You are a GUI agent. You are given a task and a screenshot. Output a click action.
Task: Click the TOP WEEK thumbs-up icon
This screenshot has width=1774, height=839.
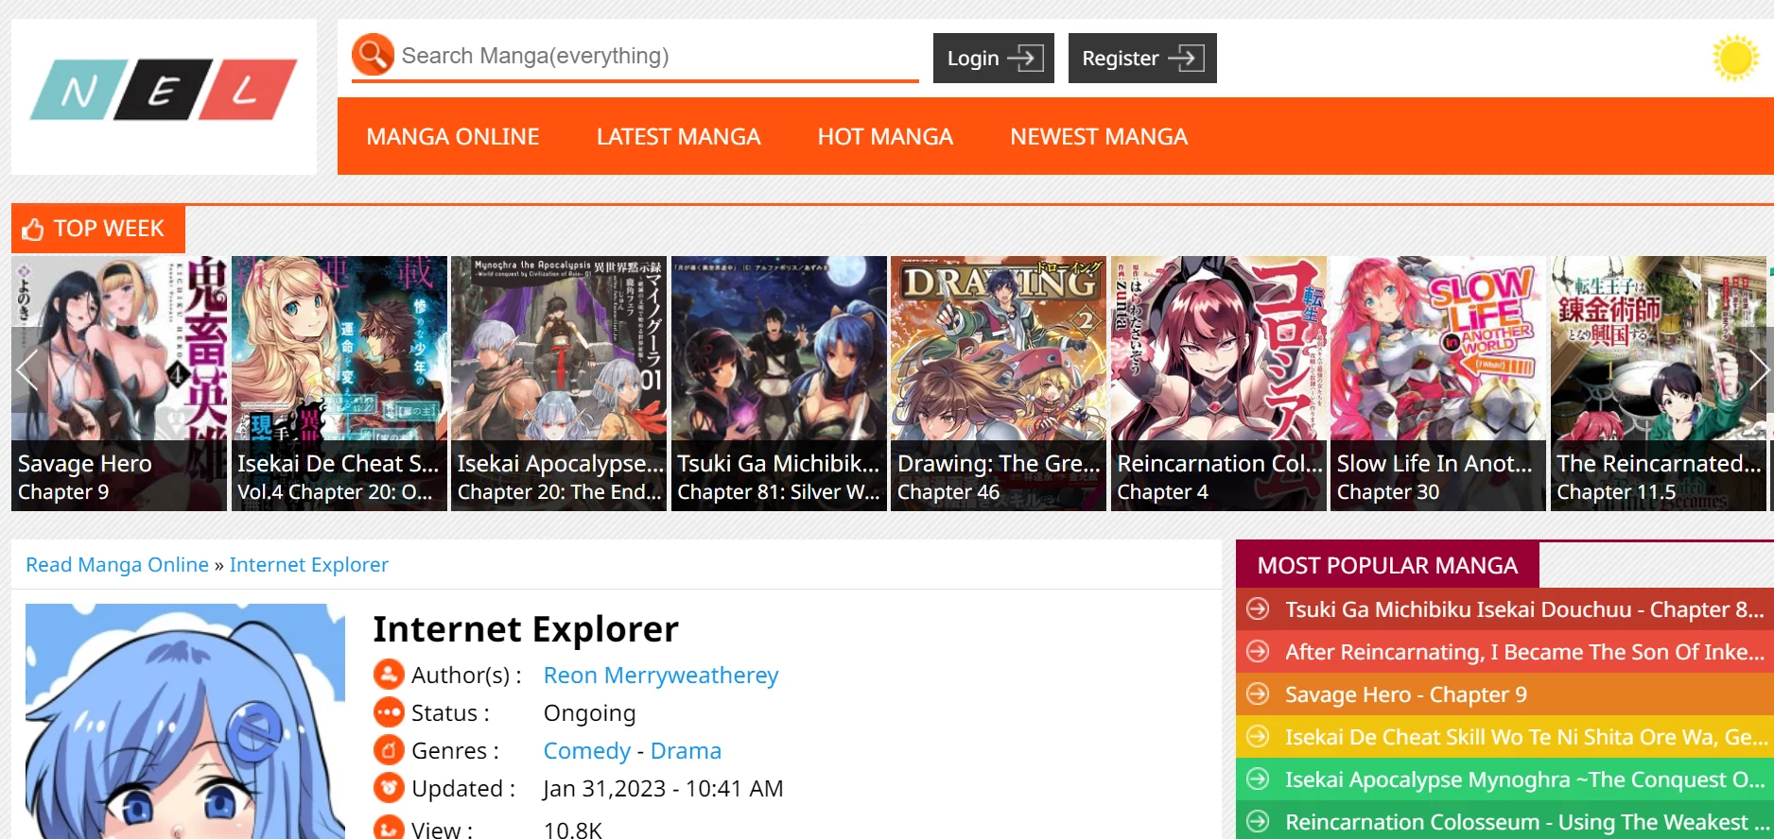click(x=33, y=230)
